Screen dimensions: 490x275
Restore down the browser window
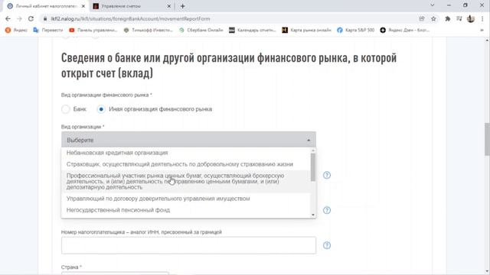point(465,5)
